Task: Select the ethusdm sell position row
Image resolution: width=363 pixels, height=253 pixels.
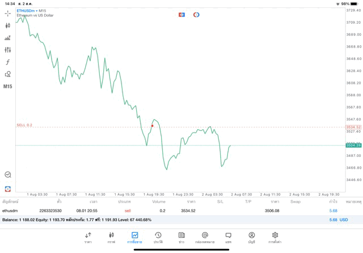Action: point(170,211)
